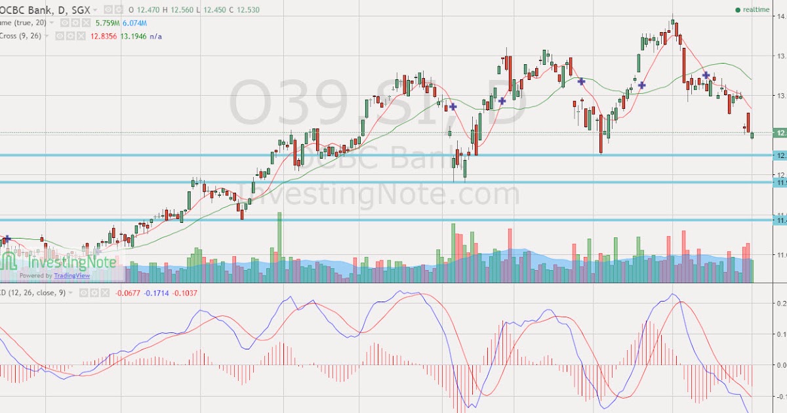This screenshot has width=787, height=413.
Task: Click the TradingView link
Action: pos(71,275)
